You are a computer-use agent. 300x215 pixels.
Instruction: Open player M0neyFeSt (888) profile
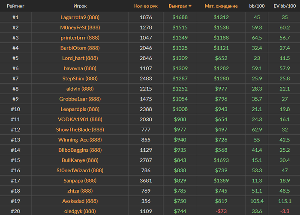[x=80, y=27]
